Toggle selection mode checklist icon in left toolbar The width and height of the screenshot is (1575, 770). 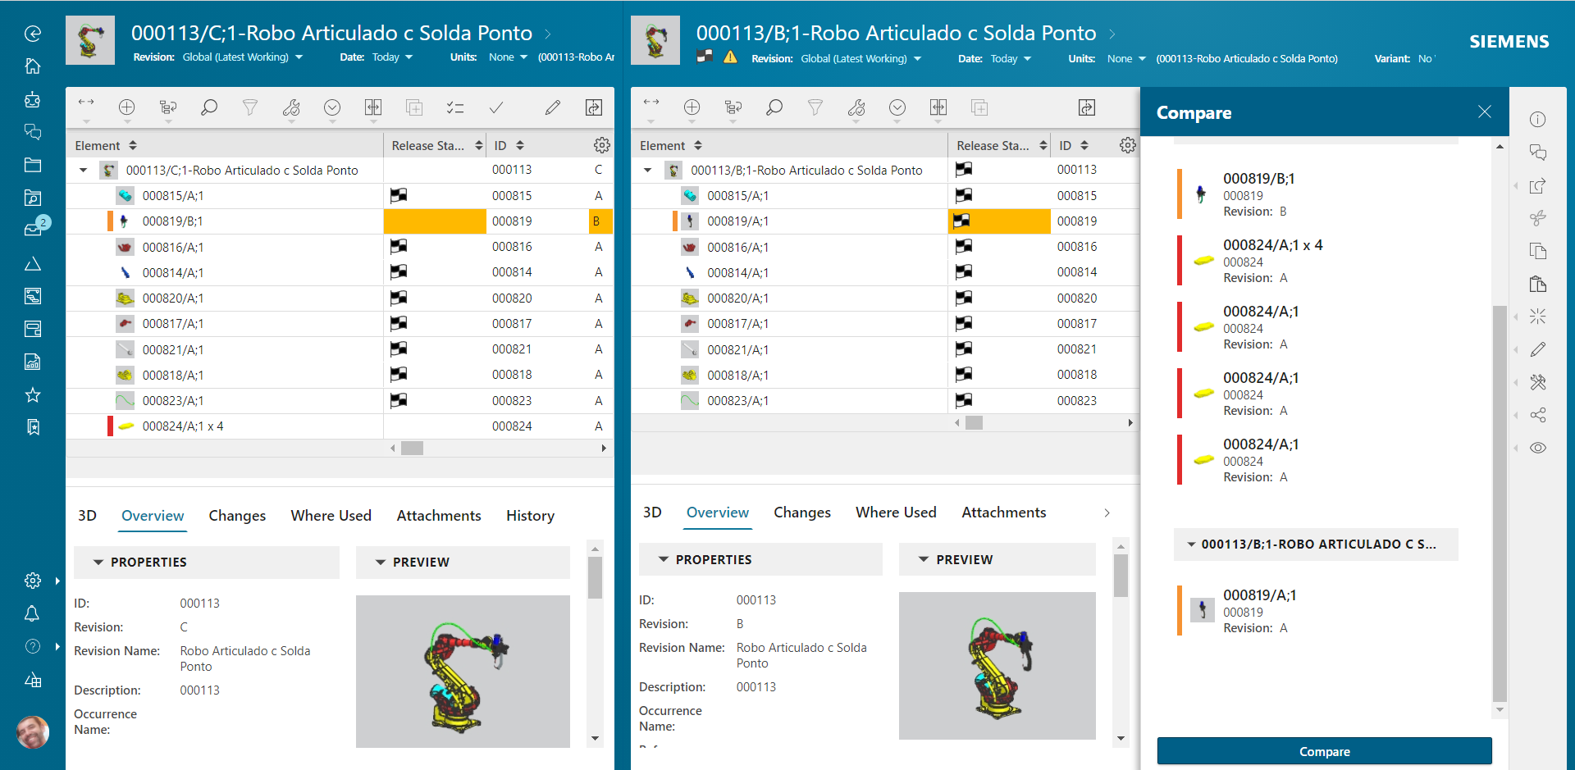coord(454,107)
